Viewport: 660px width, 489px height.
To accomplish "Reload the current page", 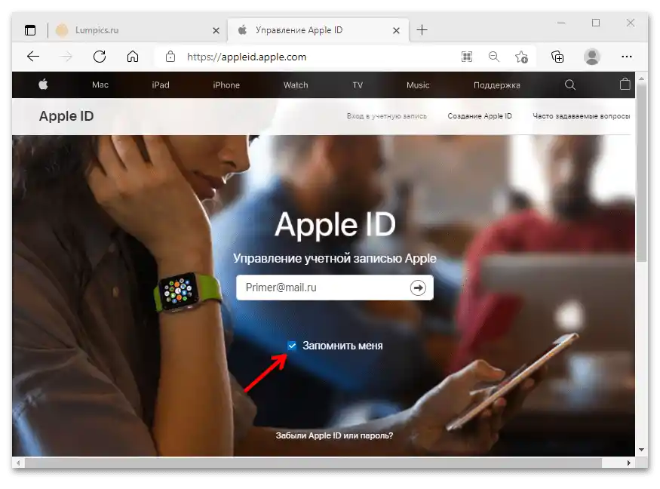I will (100, 57).
